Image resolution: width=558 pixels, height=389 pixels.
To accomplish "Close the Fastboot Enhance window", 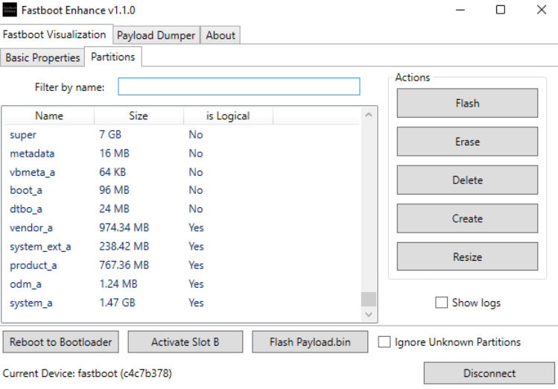I will (542, 10).
